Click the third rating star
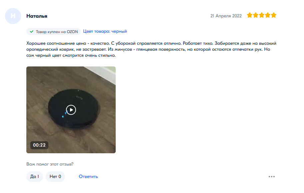 tap(262, 15)
